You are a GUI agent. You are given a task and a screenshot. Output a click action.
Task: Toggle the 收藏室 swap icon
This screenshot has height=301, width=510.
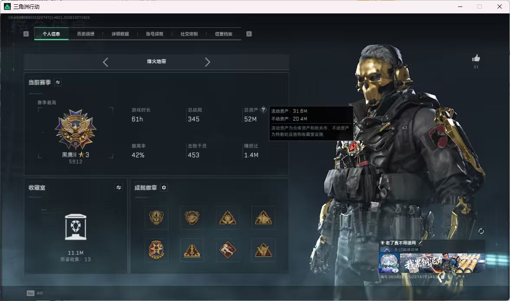[x=119, y=188]
